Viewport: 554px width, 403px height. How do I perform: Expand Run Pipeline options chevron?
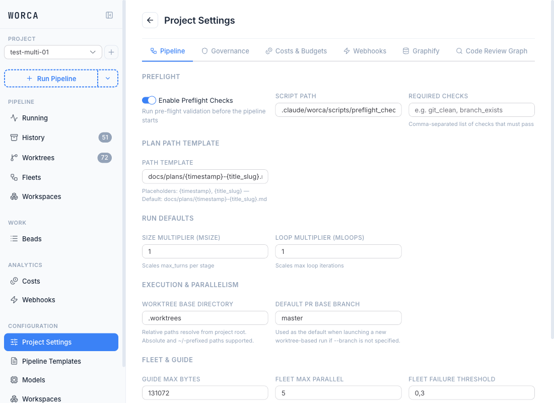[x=108, y=79]
